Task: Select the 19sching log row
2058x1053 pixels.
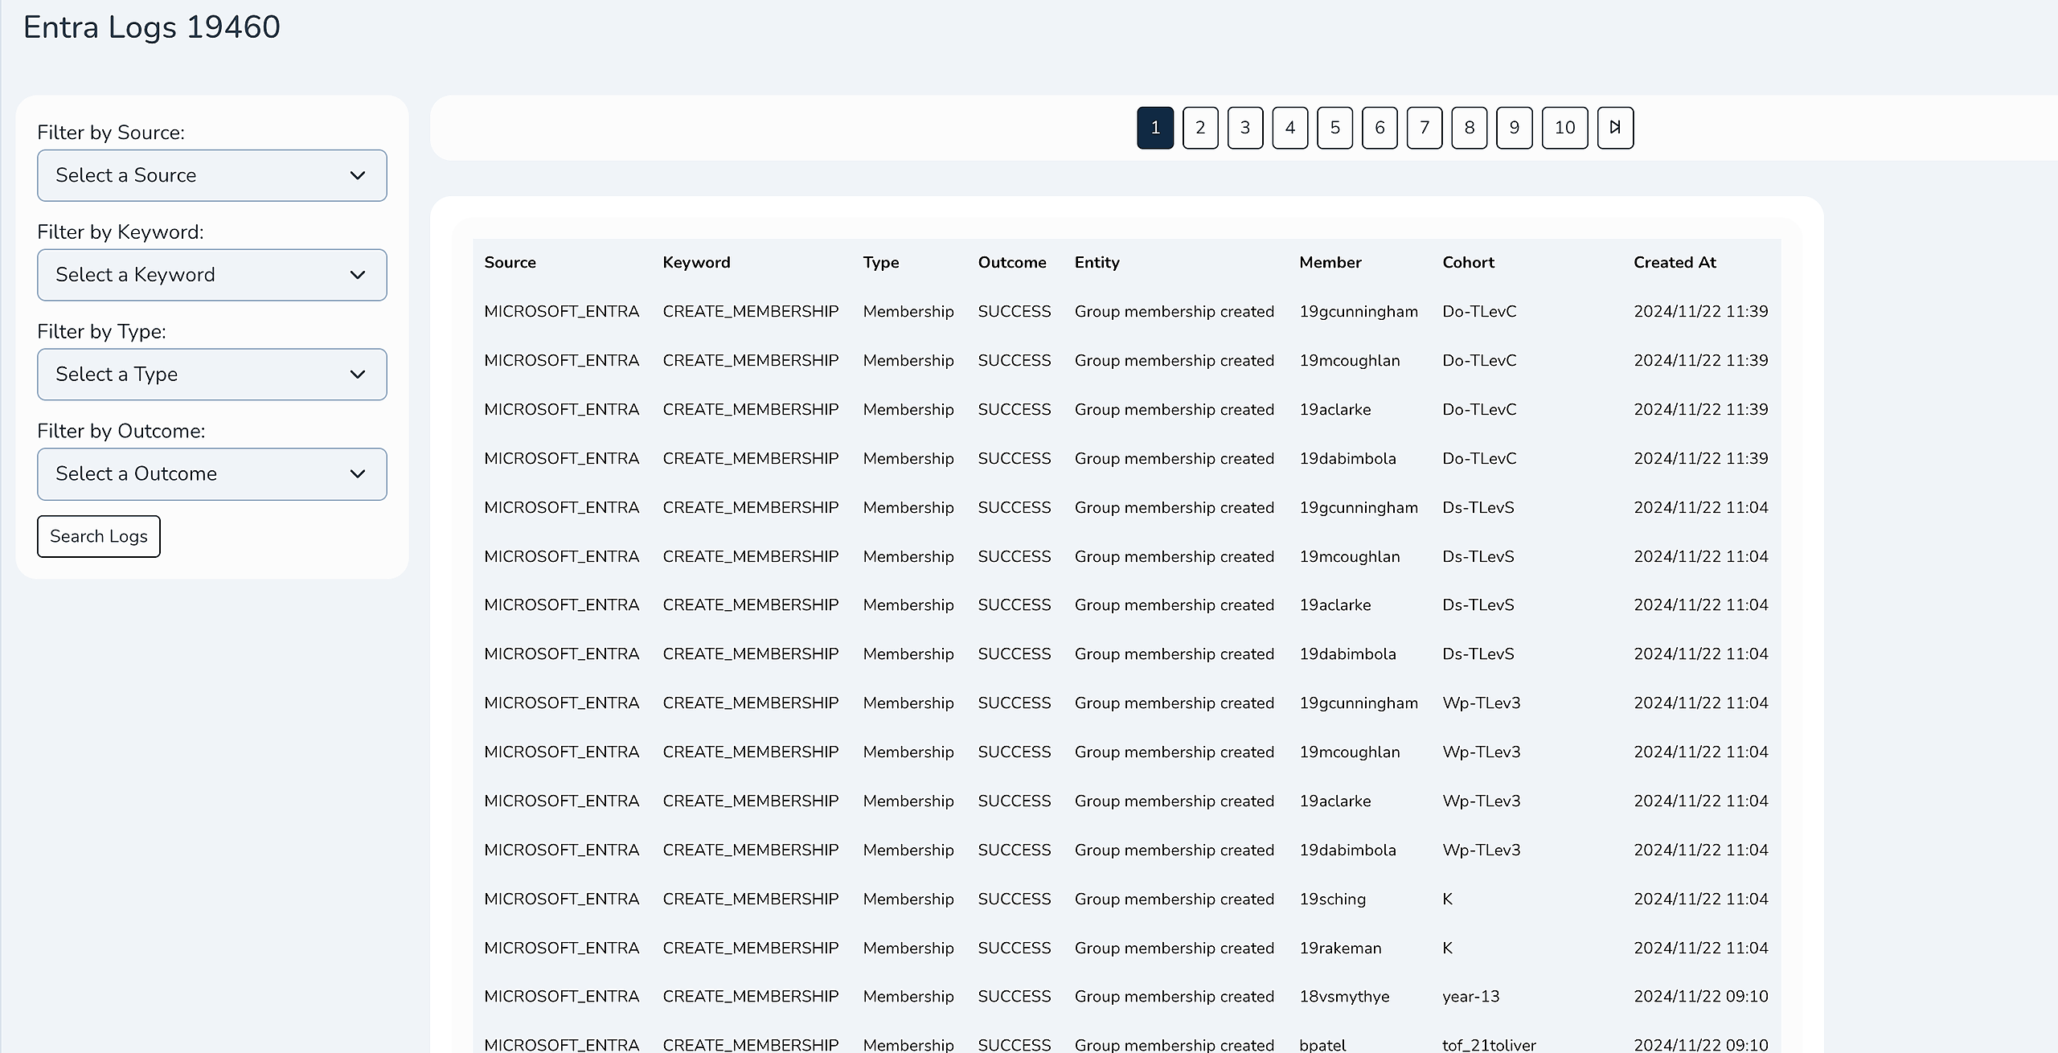Action: pos(1332,899)
